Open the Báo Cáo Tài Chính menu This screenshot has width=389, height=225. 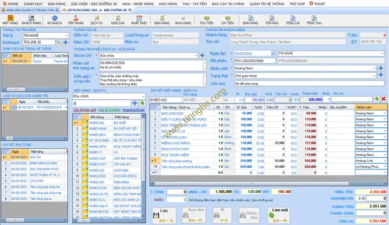226,3
